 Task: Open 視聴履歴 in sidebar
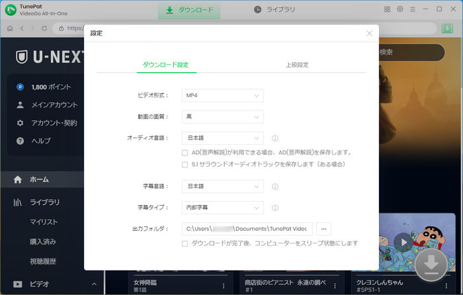pos(43,261)
